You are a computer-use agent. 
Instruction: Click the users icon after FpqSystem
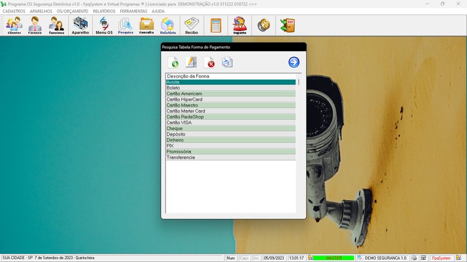[x=458, y=258]
